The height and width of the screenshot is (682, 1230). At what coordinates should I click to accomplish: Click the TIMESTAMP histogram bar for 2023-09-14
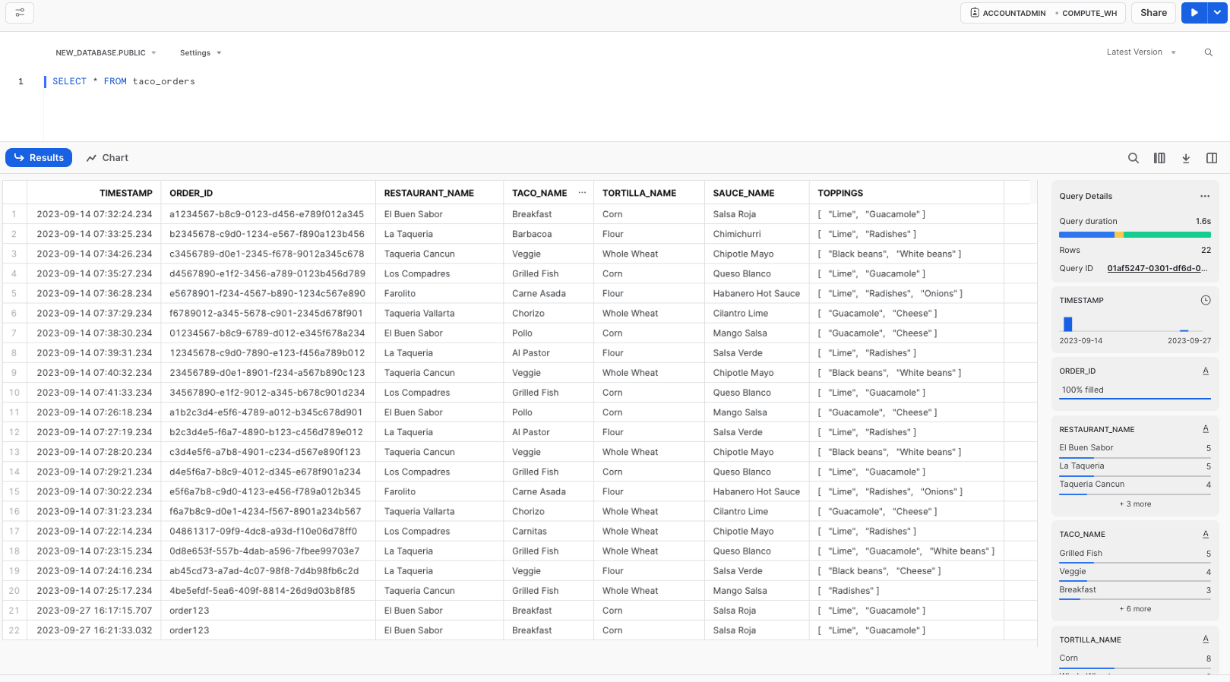pos(1067,324)
